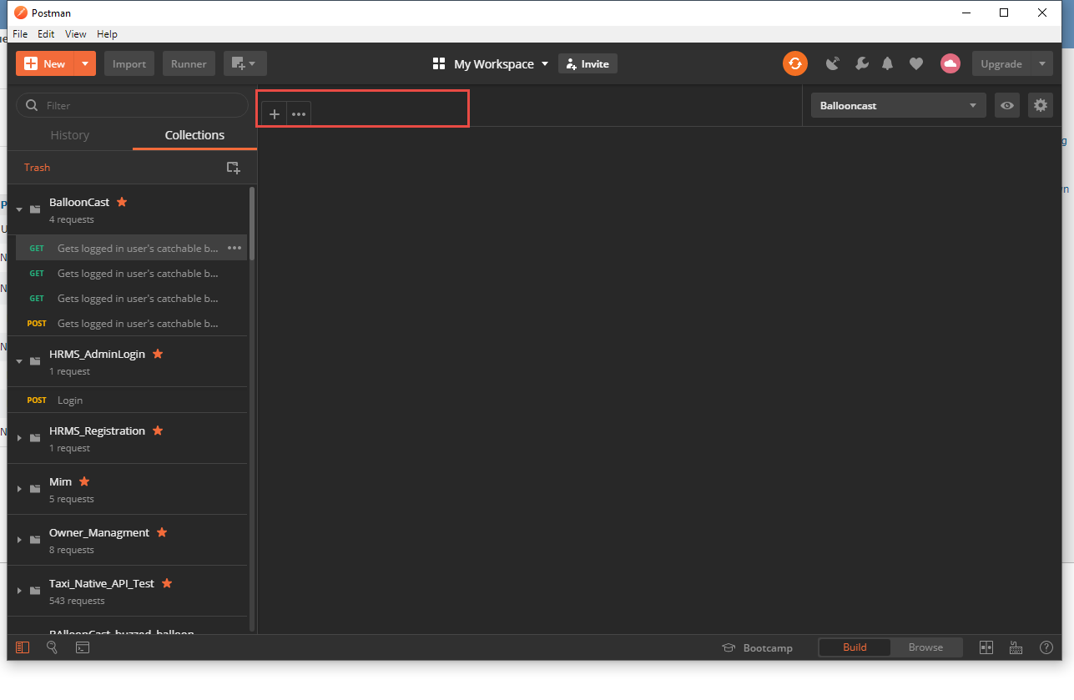The height and width of the screenshot is (700, 1074).
Task: Expand the Taxi_Native_API_Test collection arrow
Action: tap(19, 591)
